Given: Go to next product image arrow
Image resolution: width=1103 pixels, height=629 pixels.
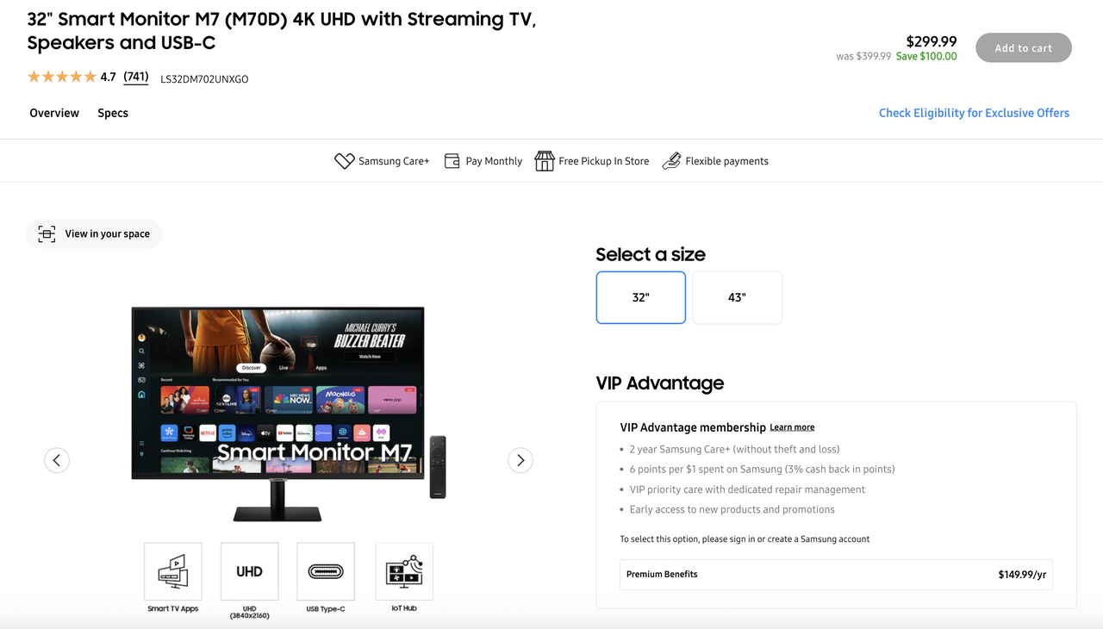Looking at the screenshot, I should click(x=520, y=460).
